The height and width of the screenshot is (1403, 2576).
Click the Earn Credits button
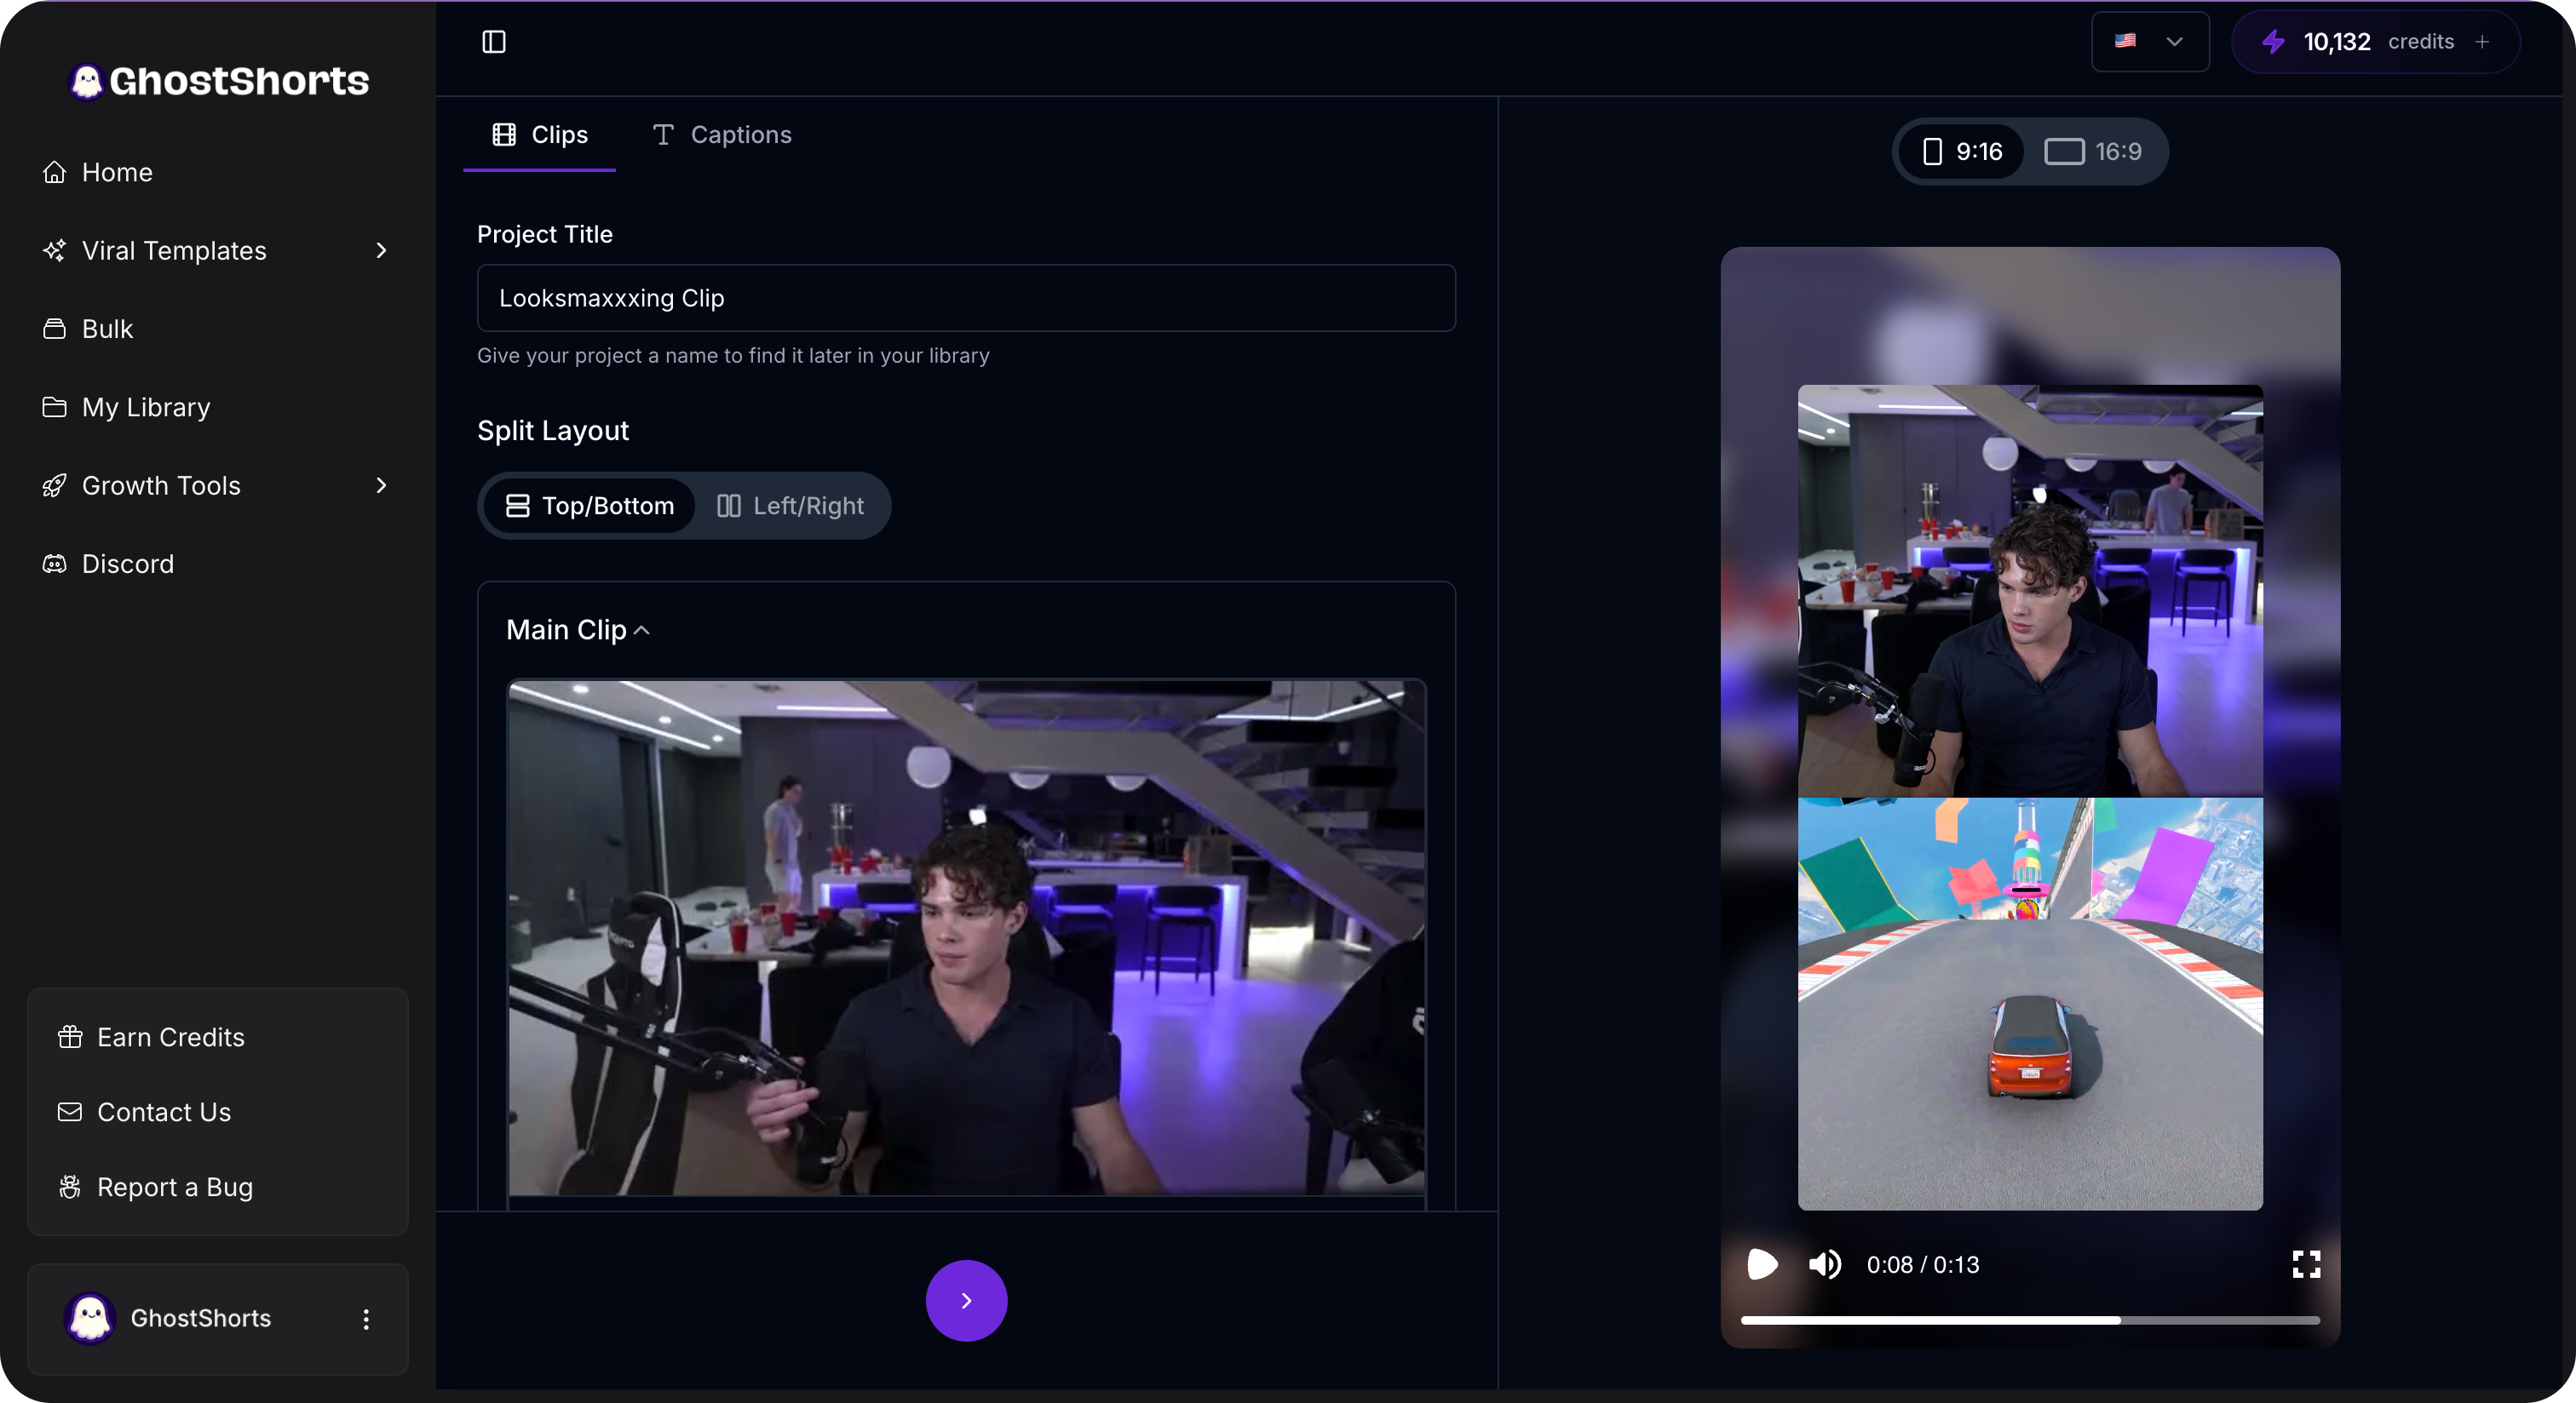[x=170, y=1037]
